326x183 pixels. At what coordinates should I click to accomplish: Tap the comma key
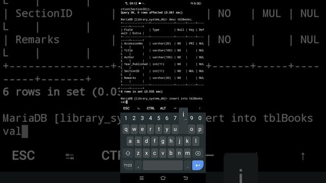(x=138, y=165)
